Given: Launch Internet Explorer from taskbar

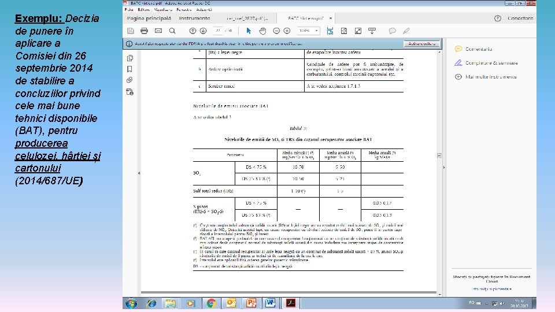Looking at the screenshot, I should [x=151, y=303].
